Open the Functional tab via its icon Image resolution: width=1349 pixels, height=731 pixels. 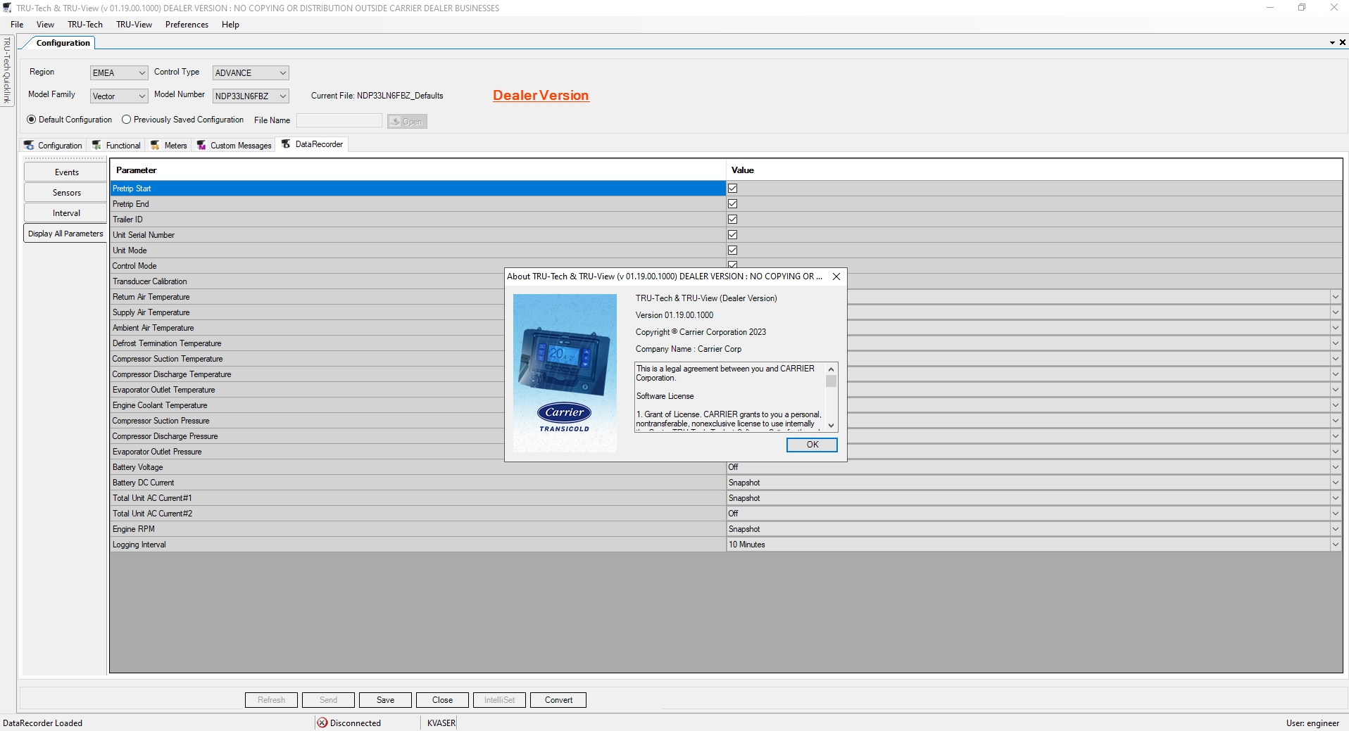pos(97,145)
